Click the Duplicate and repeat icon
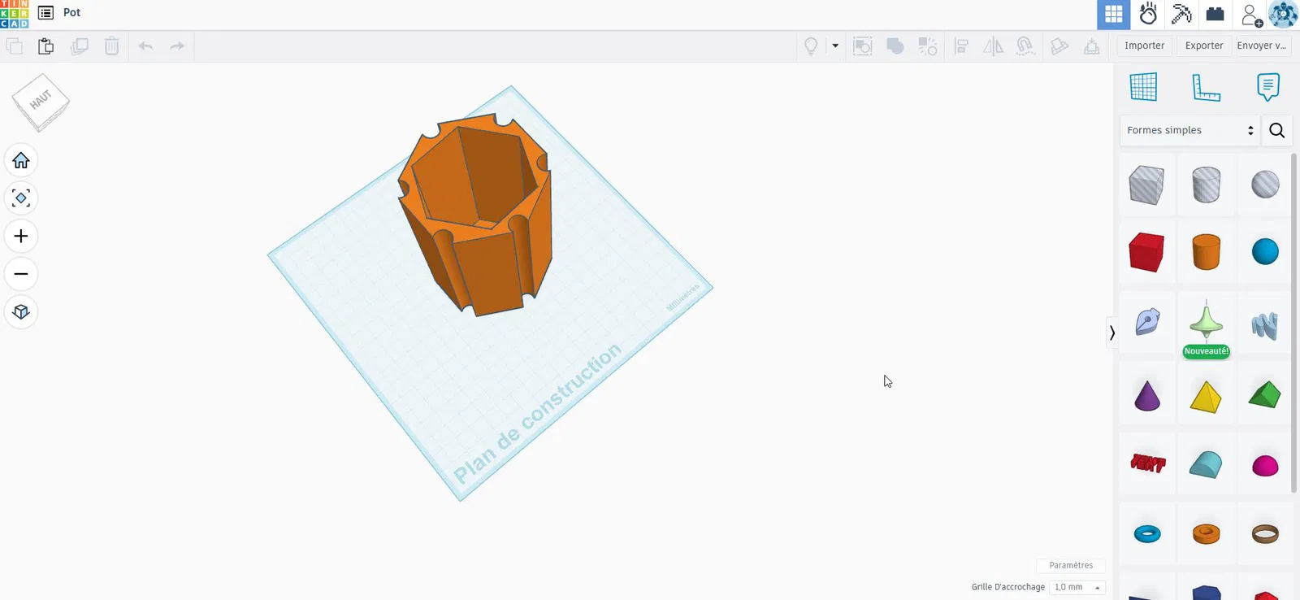Screen dimensions: 1300x600 [x=79, y=46]
